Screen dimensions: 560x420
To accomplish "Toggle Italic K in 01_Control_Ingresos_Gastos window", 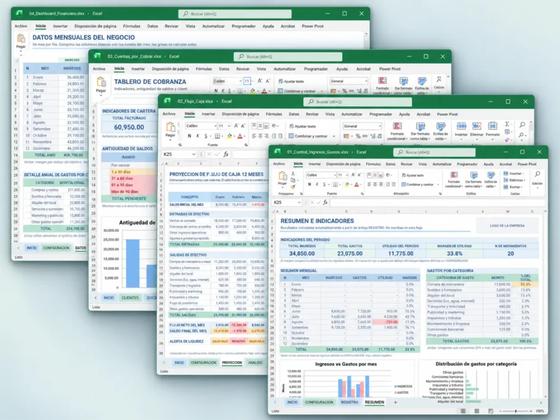I will pos(317,185).
